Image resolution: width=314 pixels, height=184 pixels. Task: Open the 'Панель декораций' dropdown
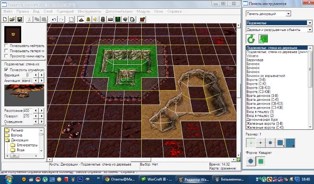pos(288,14)
